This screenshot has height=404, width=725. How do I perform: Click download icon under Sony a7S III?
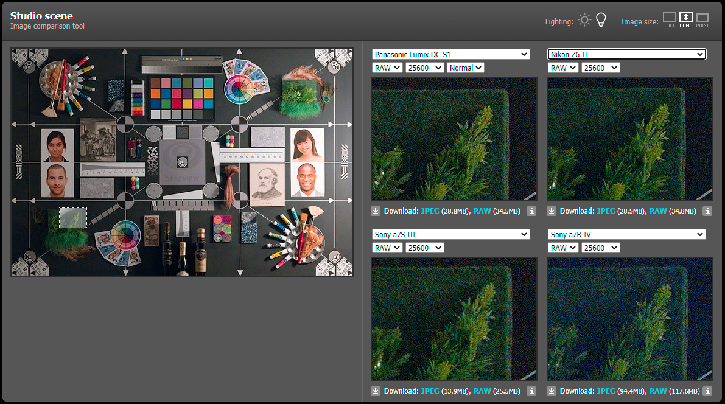[x=376, y=391]
